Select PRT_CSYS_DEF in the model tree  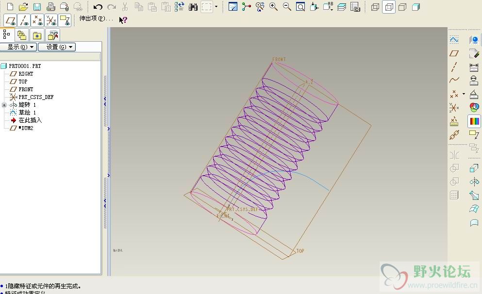tap(36, 97)
